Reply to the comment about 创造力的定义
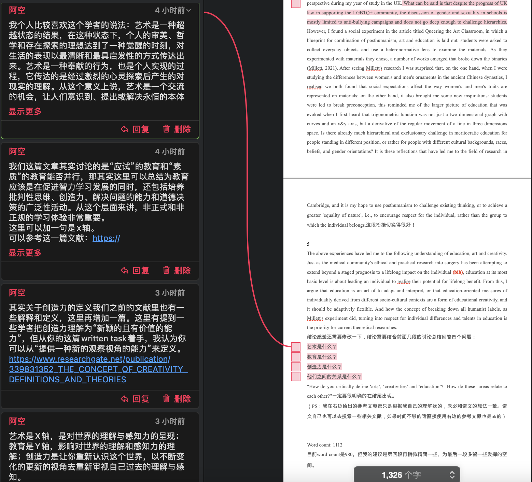Screen dimensions: 532x482 135,399
